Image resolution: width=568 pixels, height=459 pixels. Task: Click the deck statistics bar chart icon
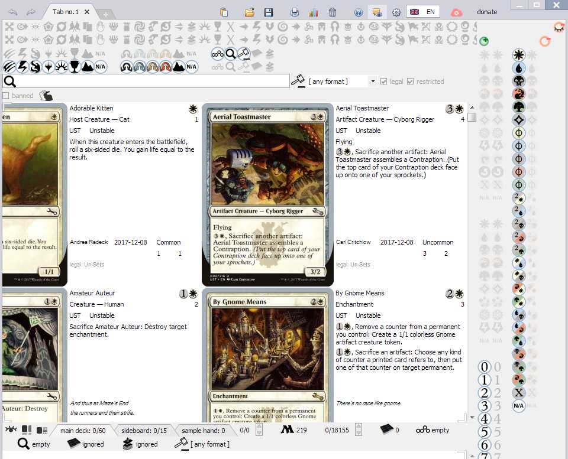313,12
